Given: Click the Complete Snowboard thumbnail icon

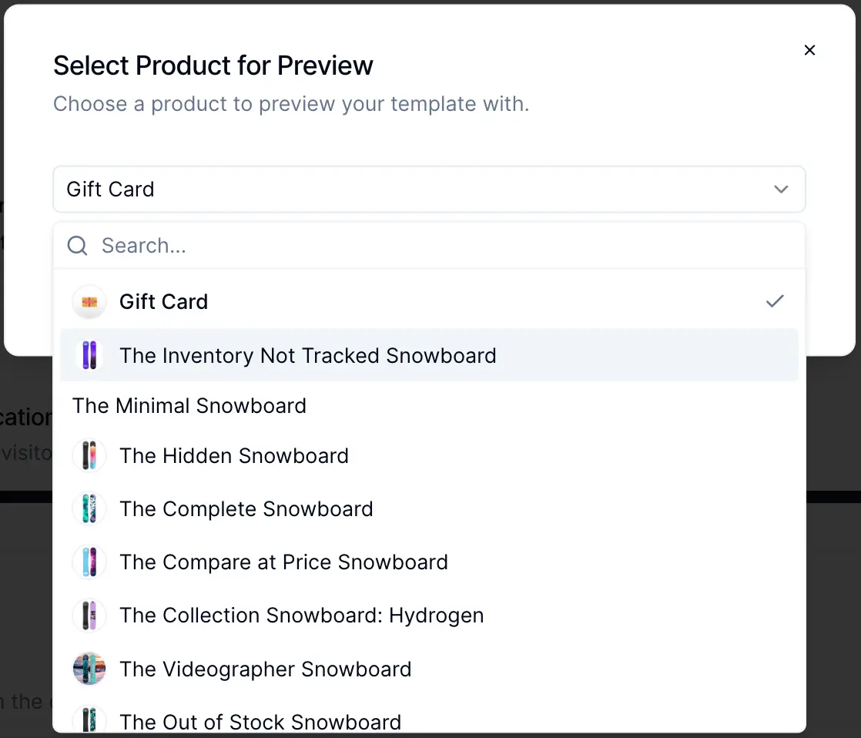Looking at the screenshot, I should click(x=89, y=509).
